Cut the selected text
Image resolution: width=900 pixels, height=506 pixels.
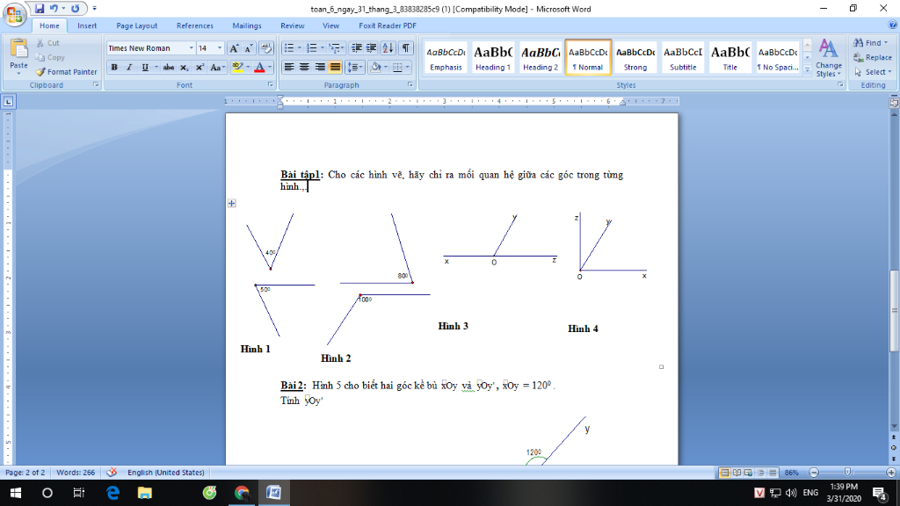(x=47, y=43)
